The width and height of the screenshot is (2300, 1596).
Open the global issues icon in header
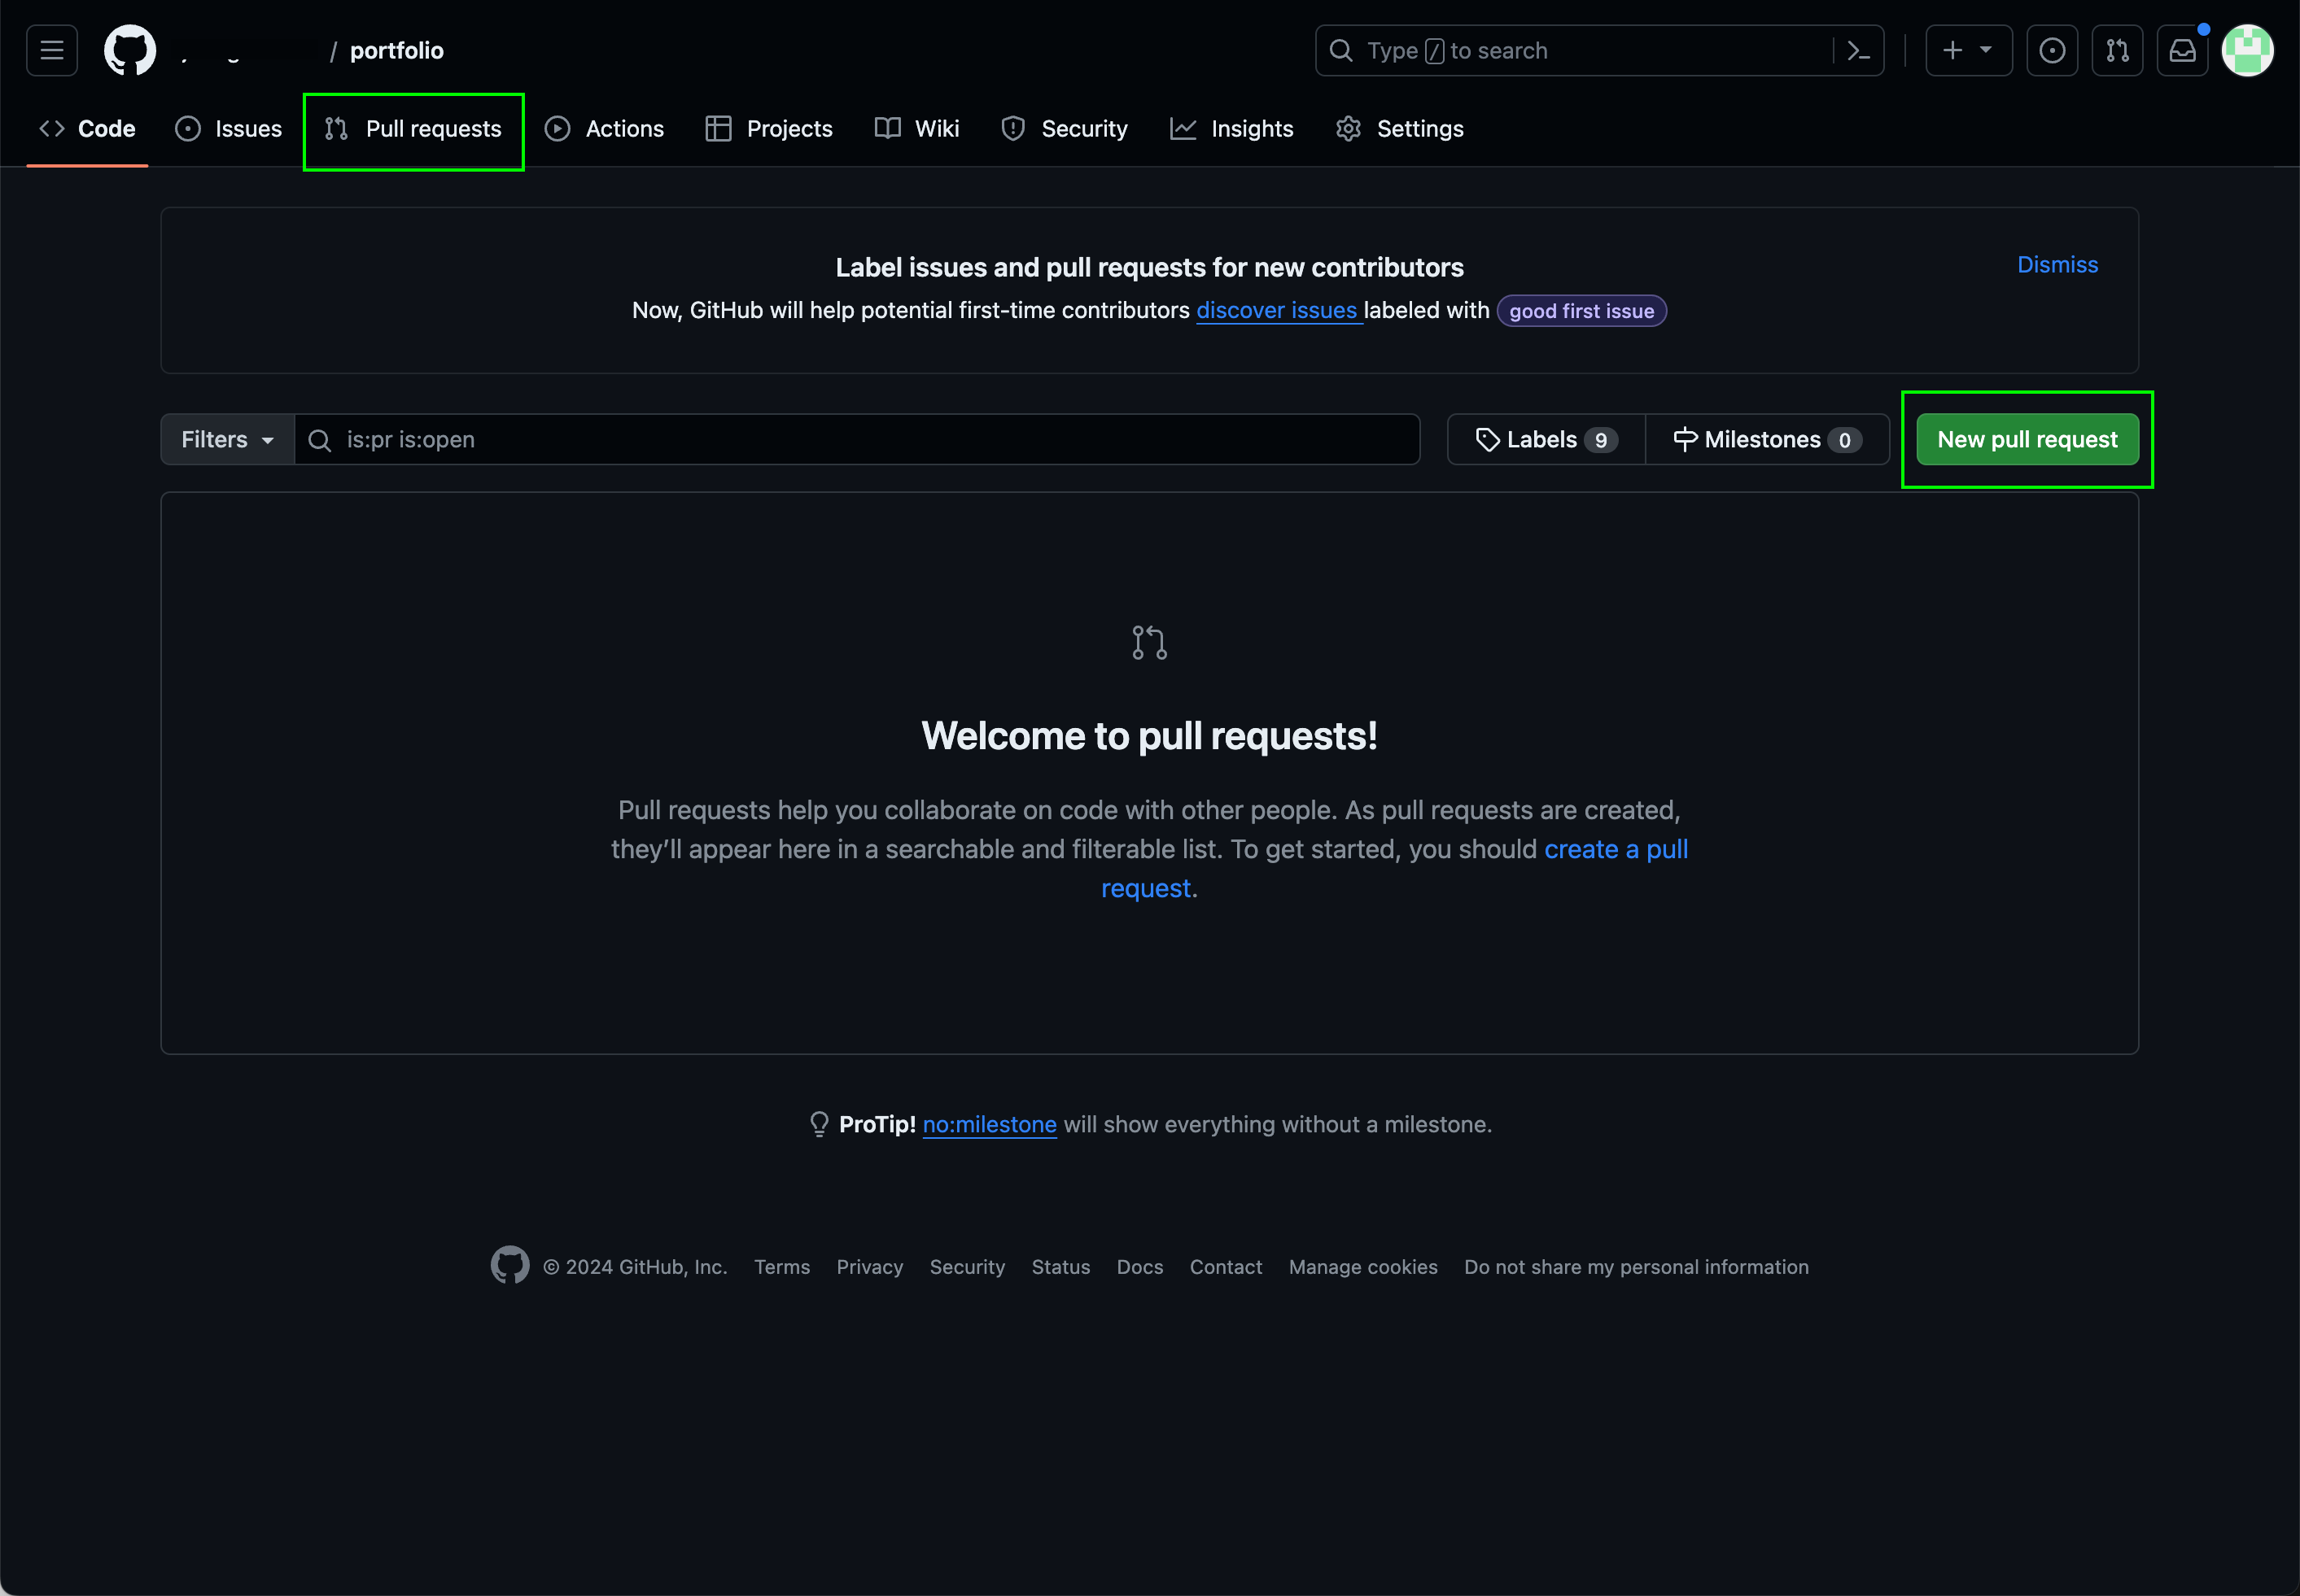2051,50
